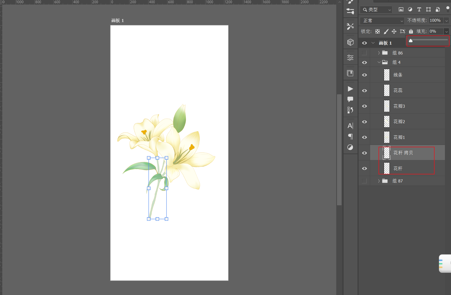Open the 类型 layer filter dropdown
The height and width of the screenshot is (295, 451).
point(376,10)
